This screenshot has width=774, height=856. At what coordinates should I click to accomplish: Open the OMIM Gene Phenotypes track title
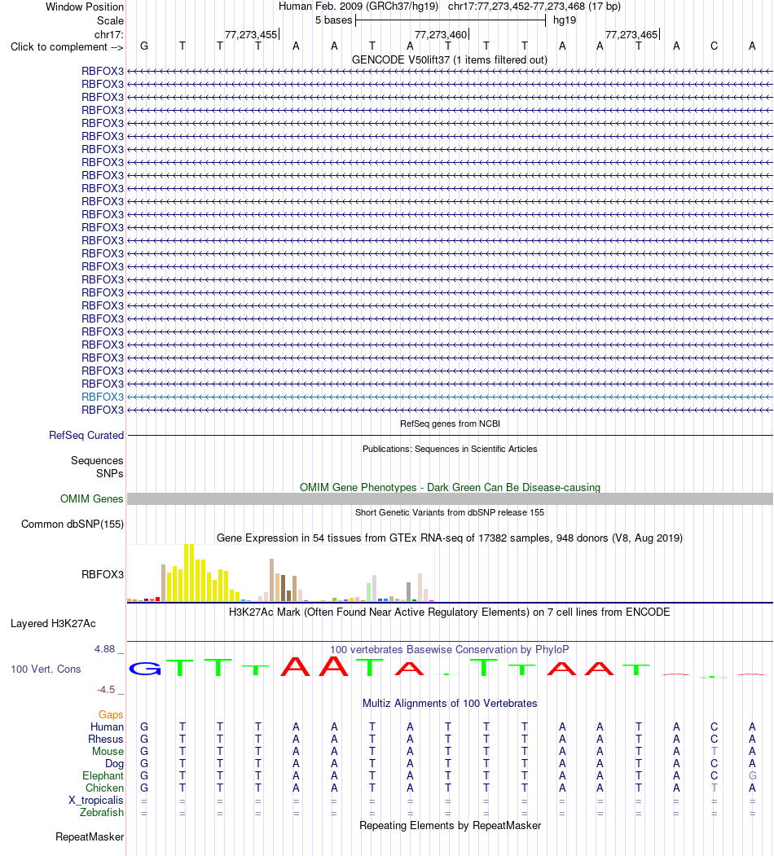pos(450,488)
